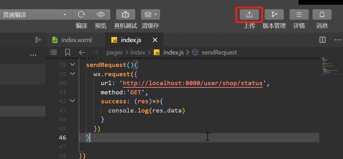Open the 清缓存 clear cache dropdown
The image size is (343, 159).
150,15
